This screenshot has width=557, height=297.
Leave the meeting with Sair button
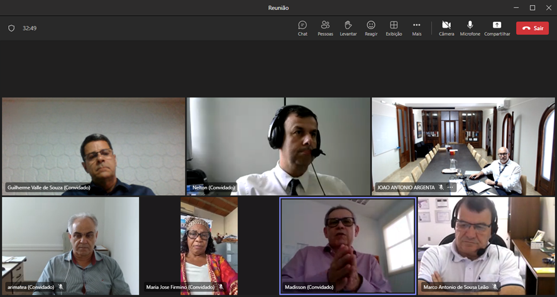tap(532, 28)
